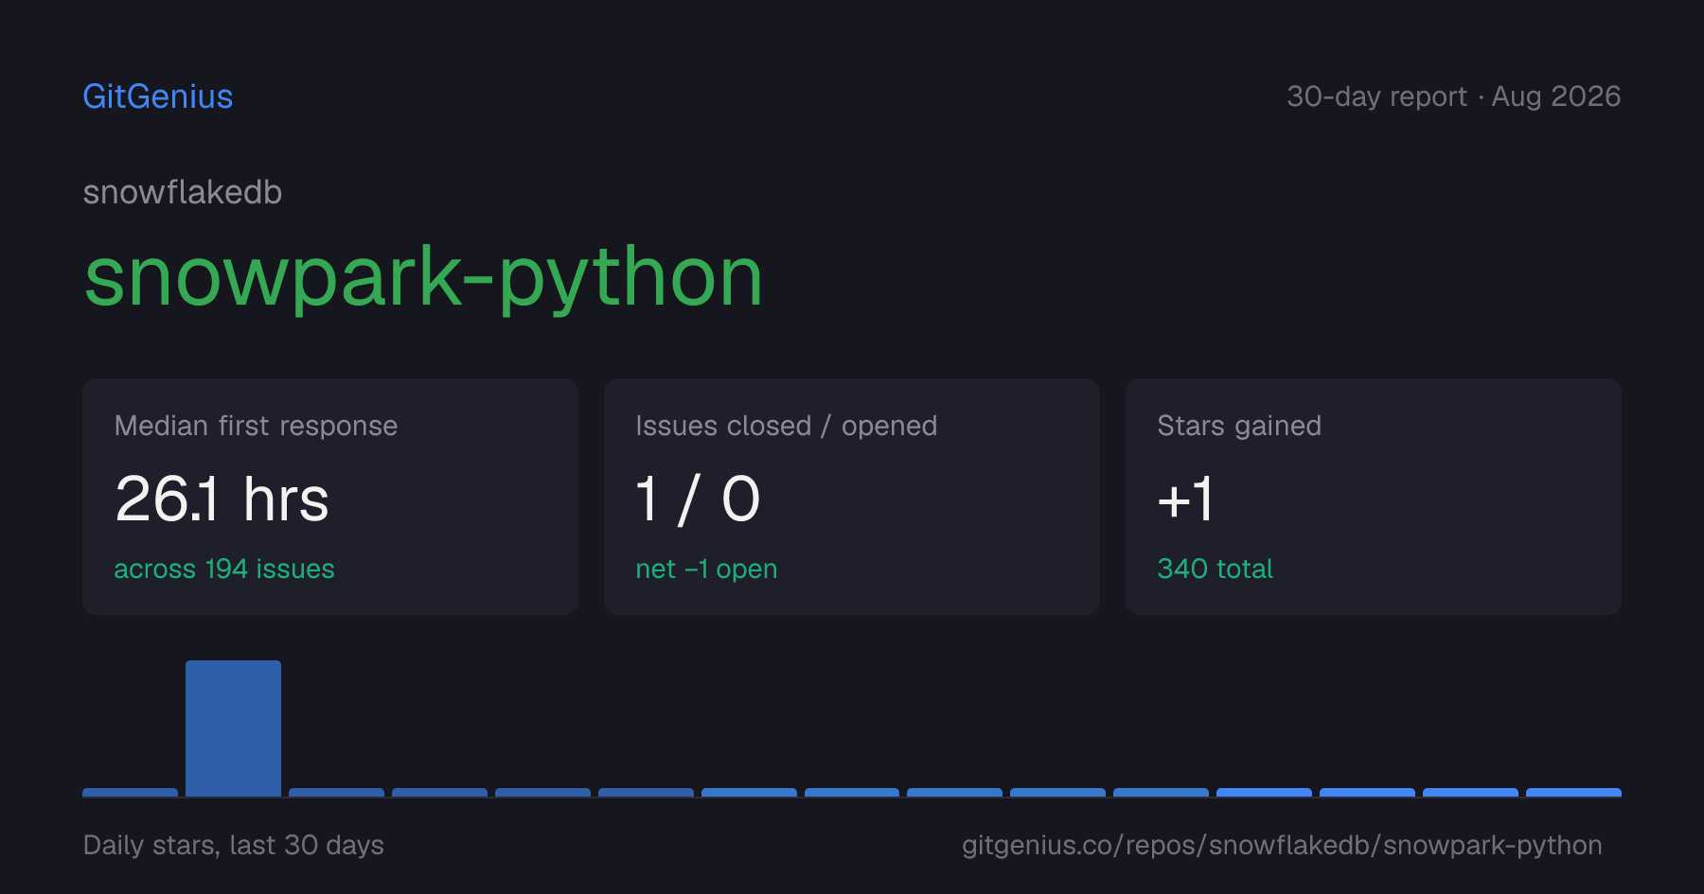1704x894 pixels.
Task: Click the GitGenius brand link
Action: tap(158, 96)
